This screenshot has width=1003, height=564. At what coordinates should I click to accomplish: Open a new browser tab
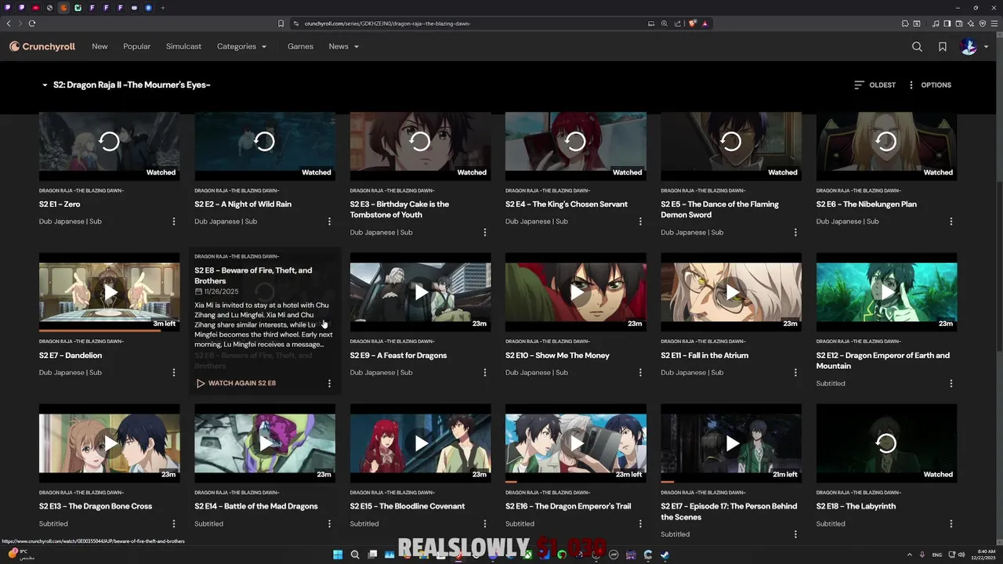tap(163, 8)
